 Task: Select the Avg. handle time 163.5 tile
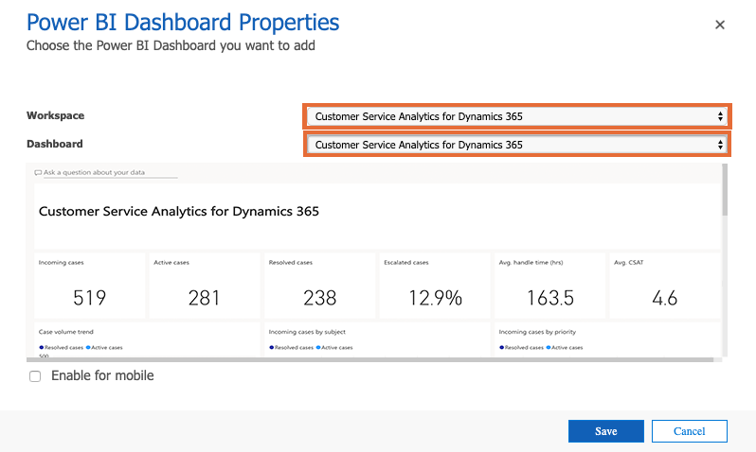point(549,286)
